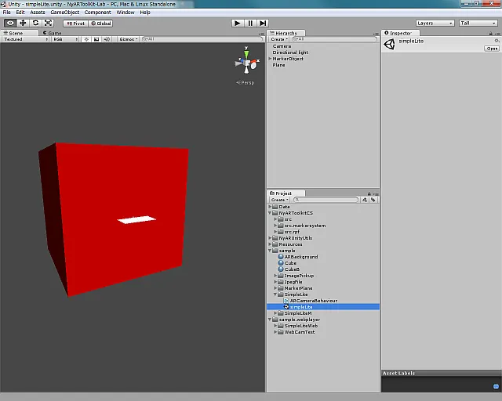Click Project search-by-label tag icon
The image size is (502, 401).
click(x=373, y=200)
